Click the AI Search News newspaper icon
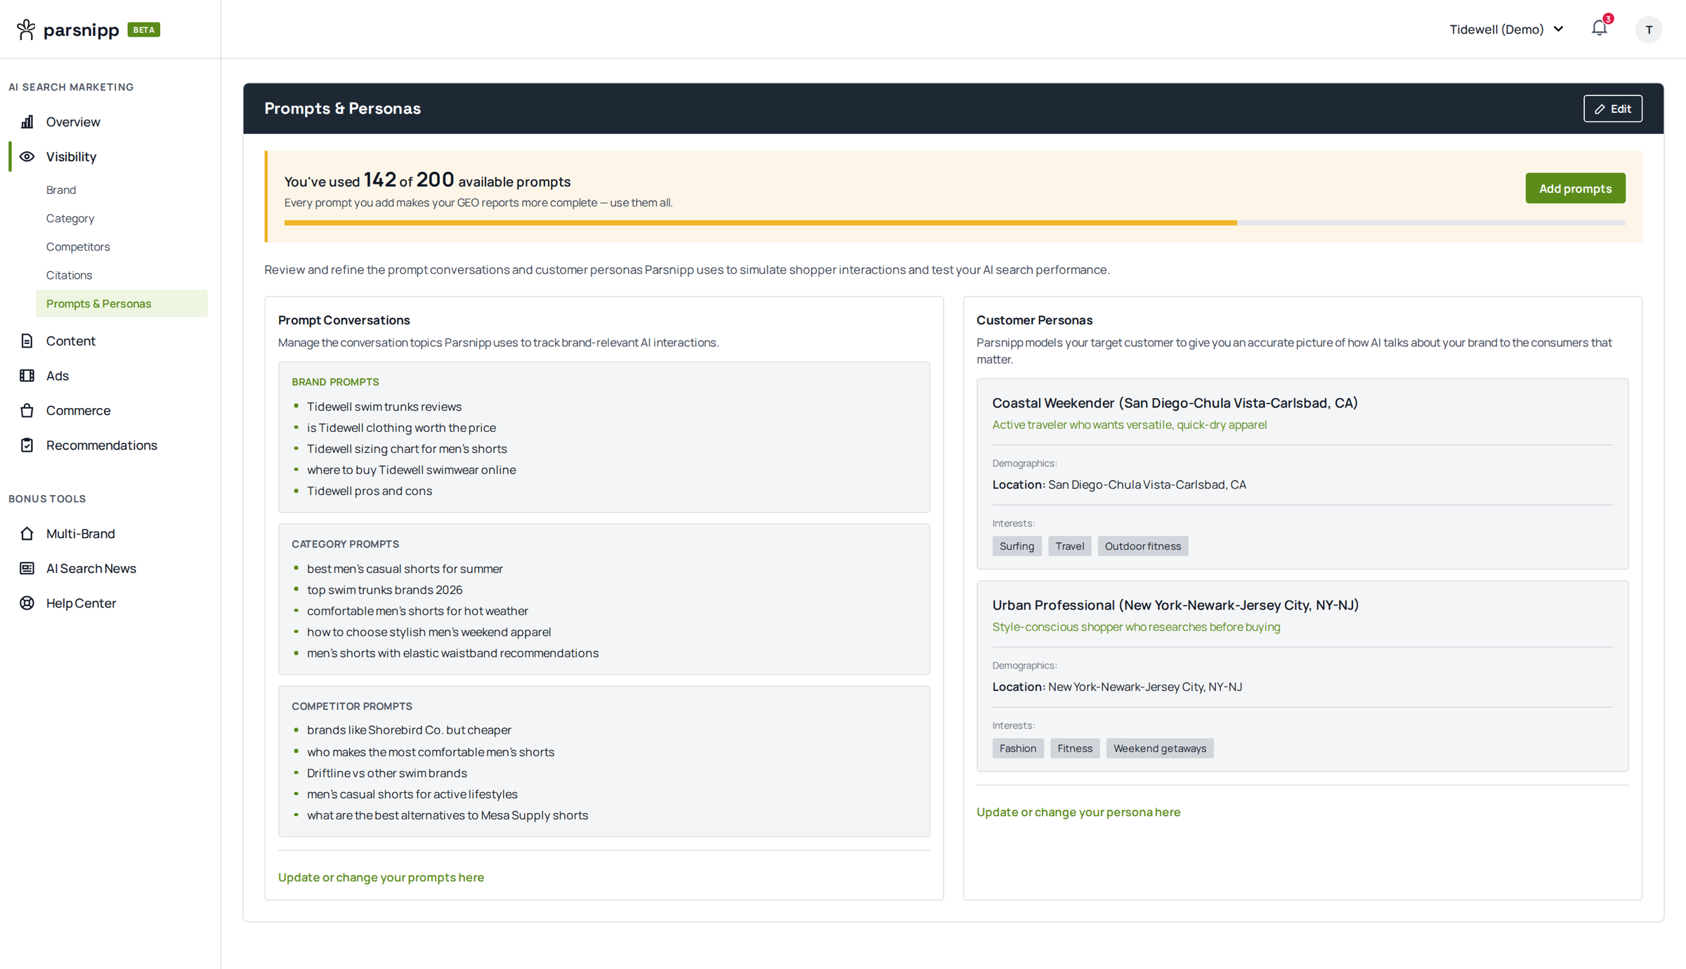Viewport: 1686px width, 969px height. point(27,568)
